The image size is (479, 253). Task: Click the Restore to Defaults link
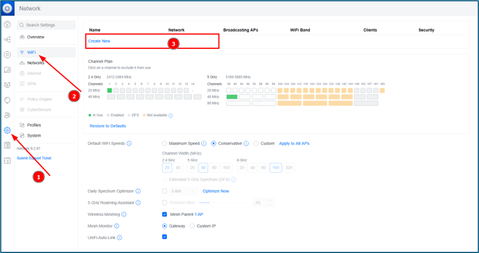108,126
